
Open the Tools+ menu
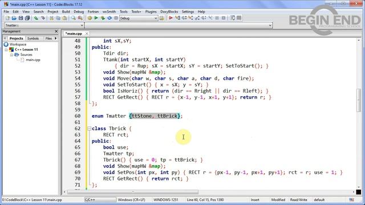pos(136,11)
